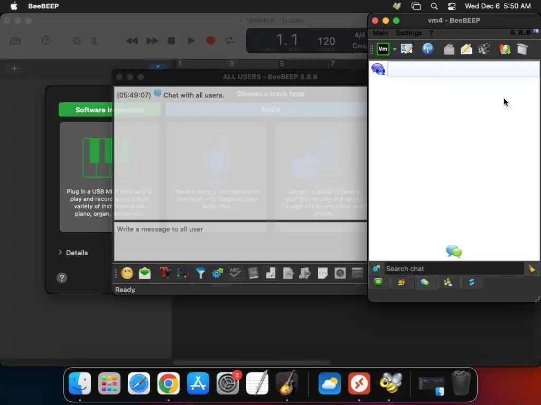
Task: Click the plus add-track button in GarageBand
Action: (14, 69)
